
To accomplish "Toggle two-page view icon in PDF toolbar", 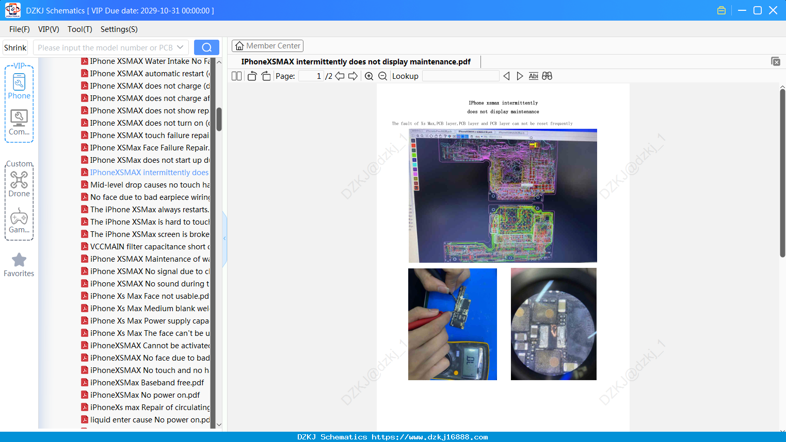I will click(x=236, y=76).
